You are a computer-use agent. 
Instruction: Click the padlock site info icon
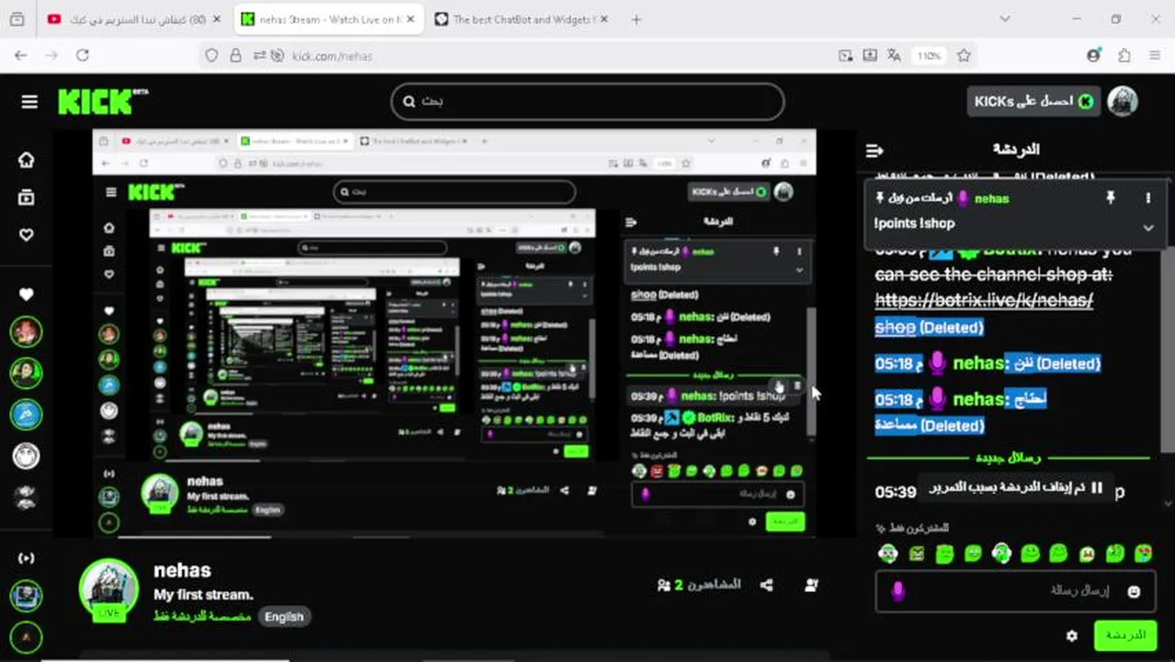(235, 55)
